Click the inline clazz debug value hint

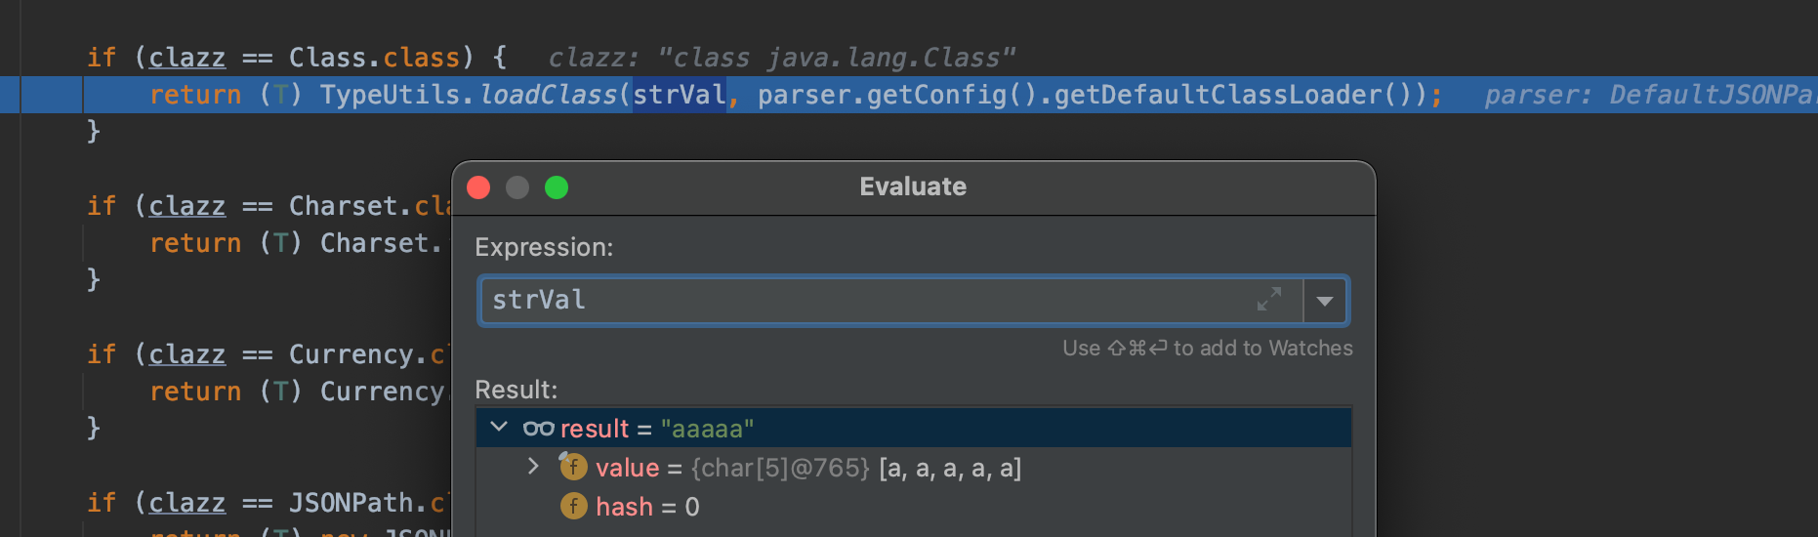(x=781, y=58)
